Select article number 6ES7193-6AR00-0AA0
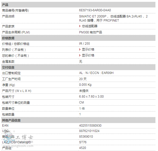 click(95, 10)
